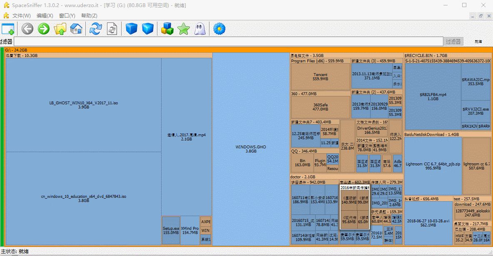Click the 迅雷下载 - 10.3GB folder header

109,56
